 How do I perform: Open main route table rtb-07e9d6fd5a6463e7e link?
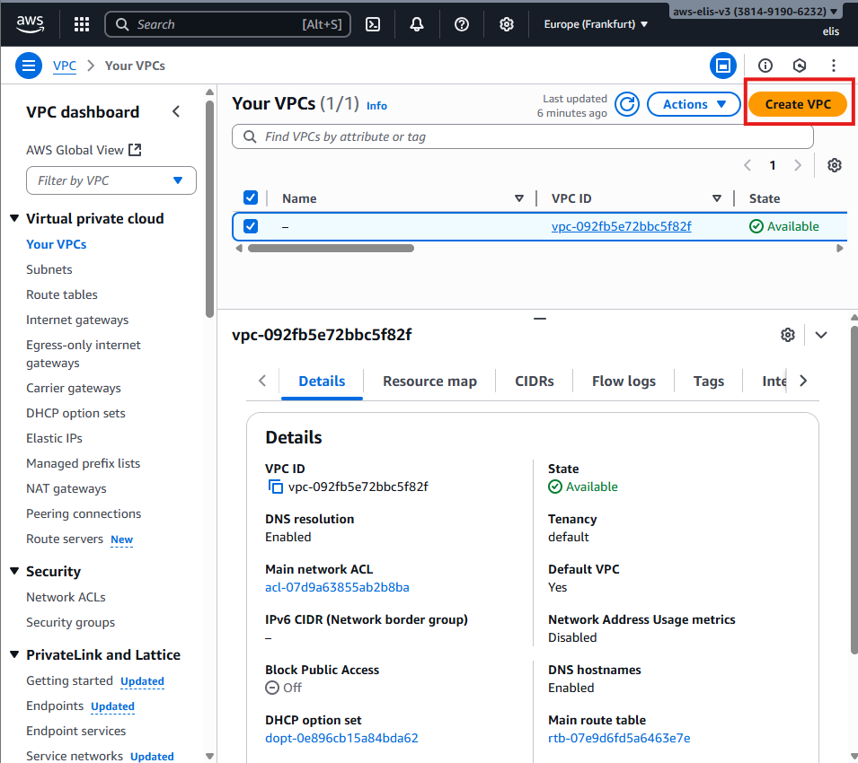(619, 738)
